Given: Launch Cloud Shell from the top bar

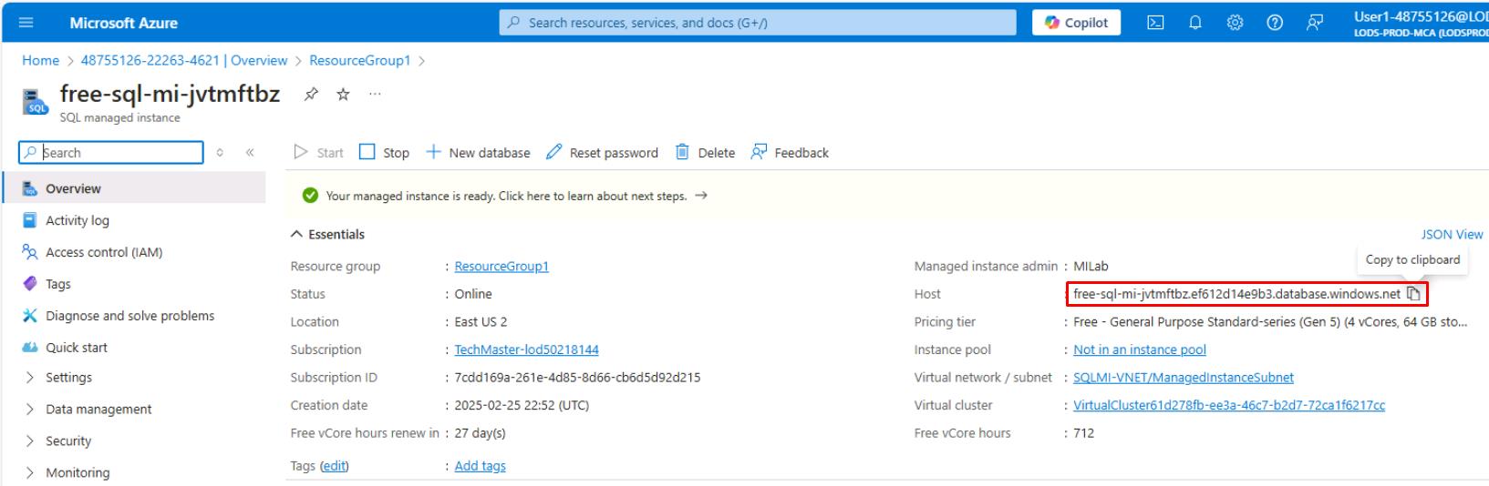Looking at the screenshot, I should (x=1155, y=23).
